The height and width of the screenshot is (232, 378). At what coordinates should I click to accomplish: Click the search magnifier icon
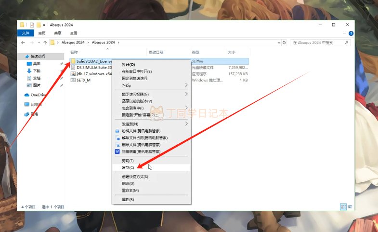click(346, 42)
